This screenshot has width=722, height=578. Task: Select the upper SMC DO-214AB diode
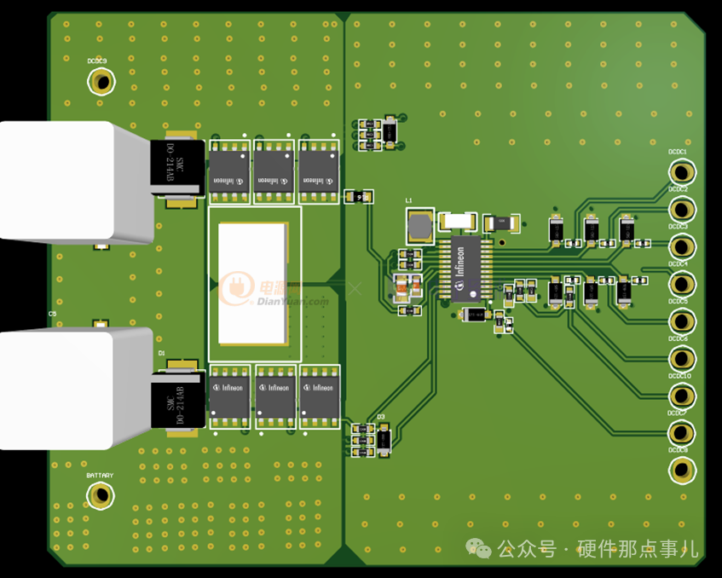point(178,168)
